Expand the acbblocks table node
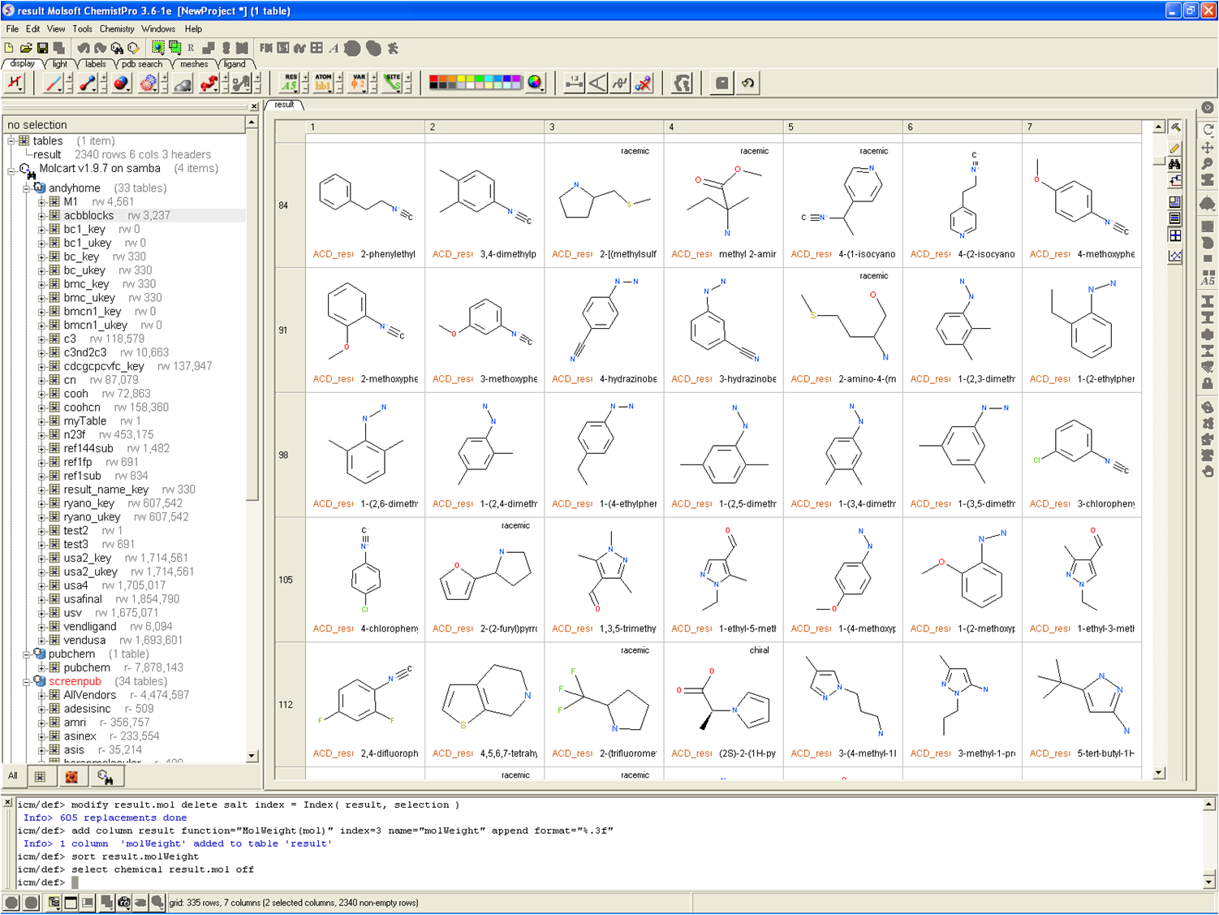The height and width of the screenshot is (915, 1219). click(x=41, y=216)
